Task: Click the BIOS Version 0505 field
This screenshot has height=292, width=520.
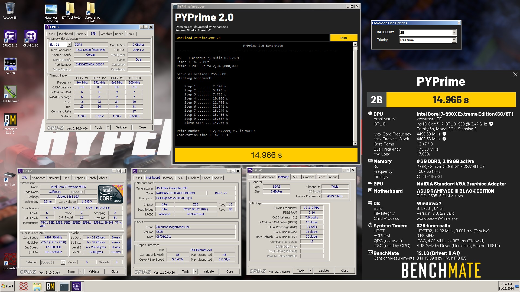Action: 195,232
